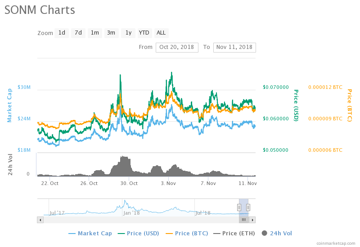Click navigator scroll right arrow
The image size is (360, 247).
click(252, 220)
